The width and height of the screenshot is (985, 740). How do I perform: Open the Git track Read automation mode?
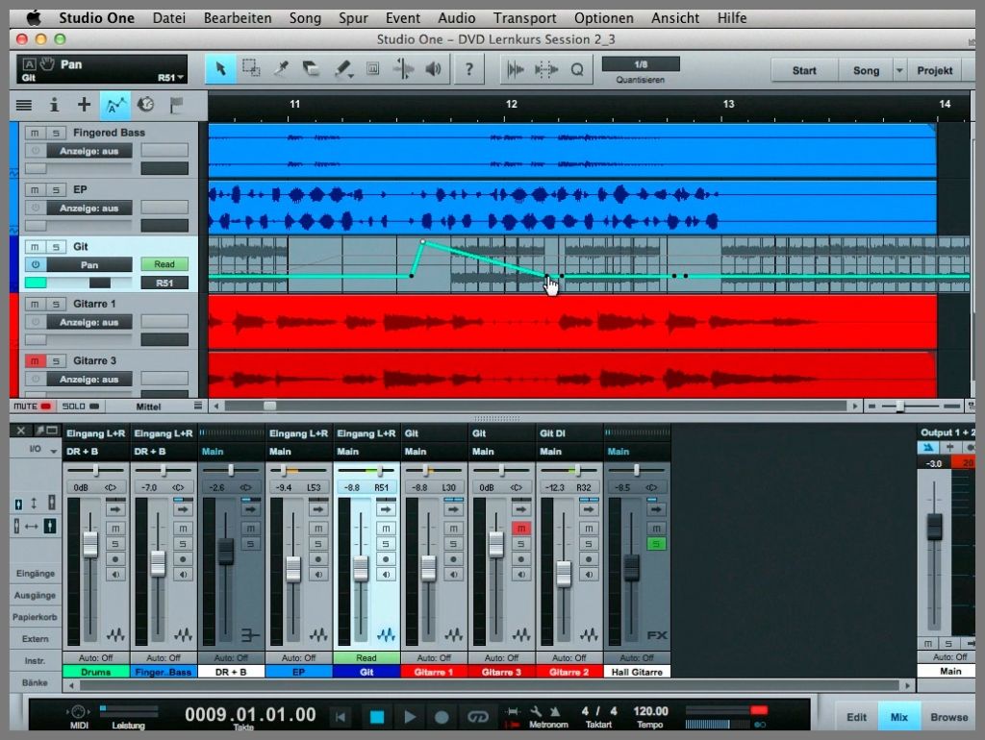[164, 264]
